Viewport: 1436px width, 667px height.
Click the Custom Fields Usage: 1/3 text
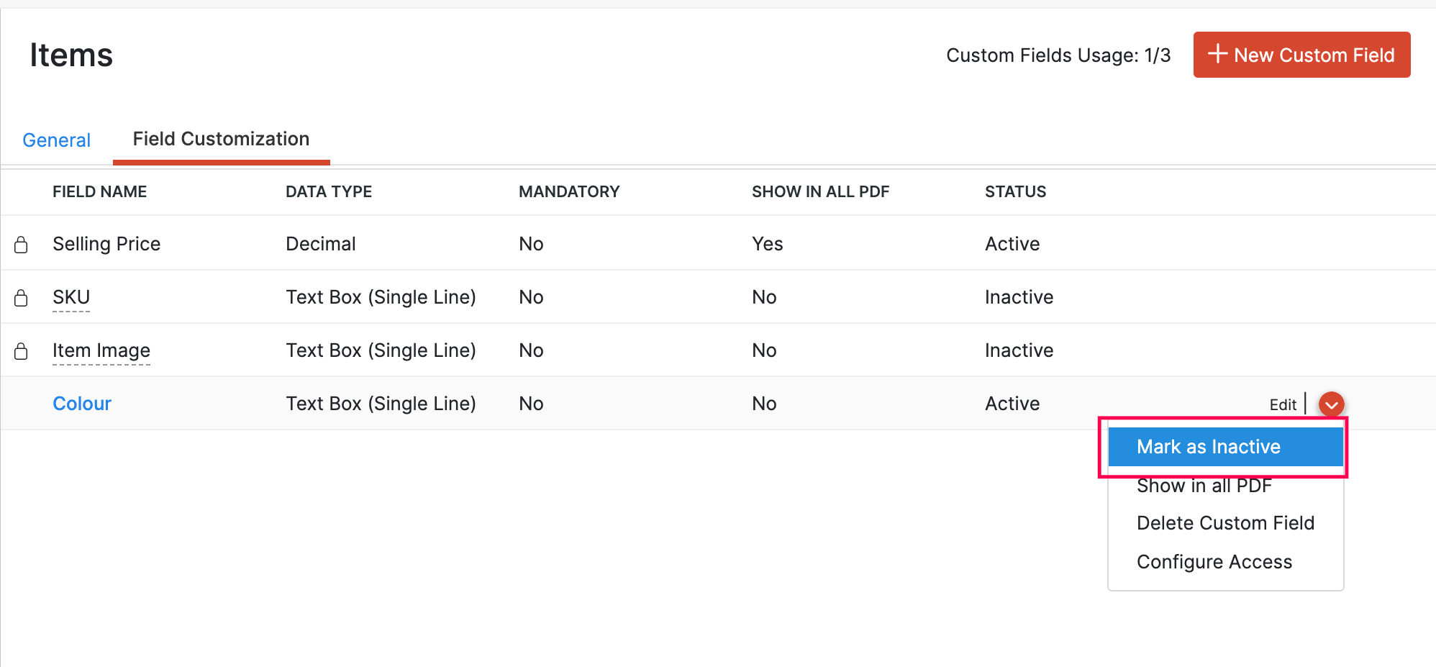tap(1058, 55)
